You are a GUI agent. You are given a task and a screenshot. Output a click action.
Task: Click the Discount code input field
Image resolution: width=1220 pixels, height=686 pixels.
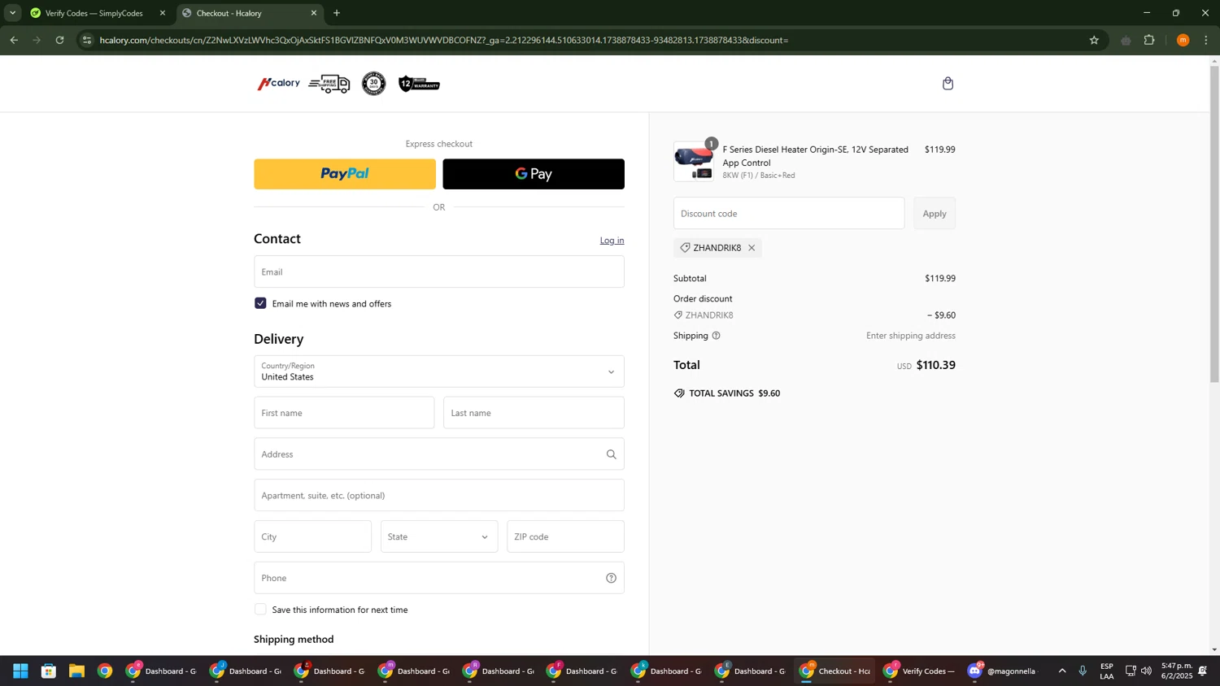(x=789, y=213)
